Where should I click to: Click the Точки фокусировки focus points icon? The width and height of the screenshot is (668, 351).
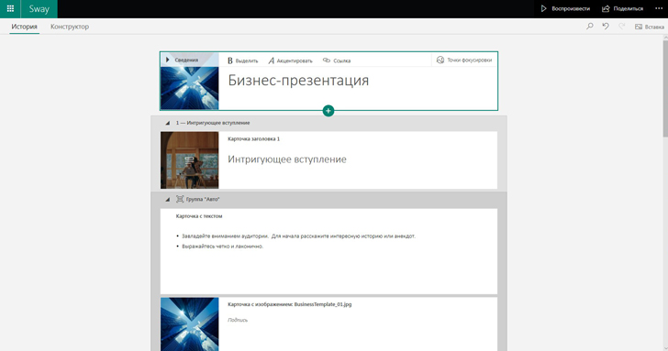[440, 60]
